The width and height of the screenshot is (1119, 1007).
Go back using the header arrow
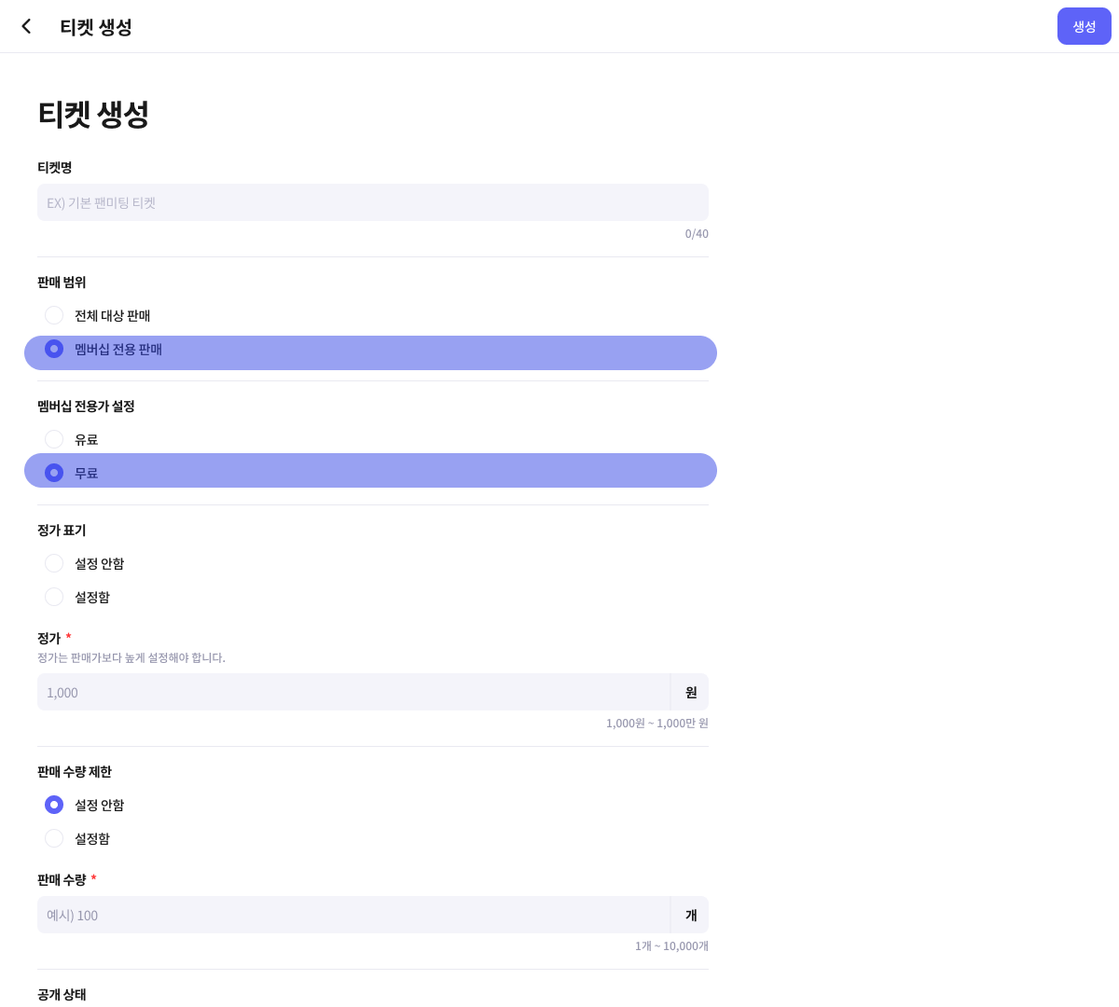pos(26,26)
